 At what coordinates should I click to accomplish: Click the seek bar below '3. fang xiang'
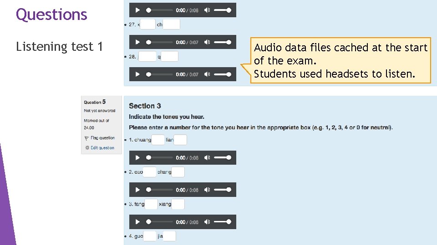[x=159, y=222]
